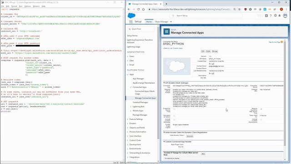Click the connected app page vertical scrollbar
The image size is (291, 164).
285,93
